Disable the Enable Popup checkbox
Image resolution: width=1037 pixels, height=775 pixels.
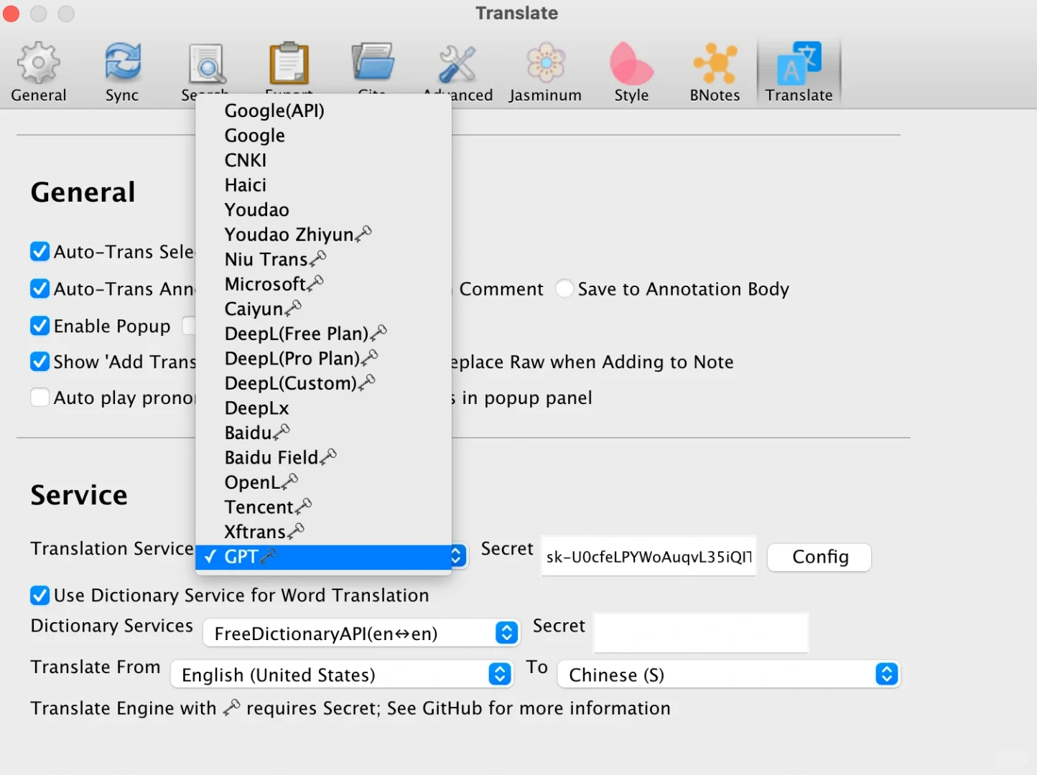(x=40, y=326)
